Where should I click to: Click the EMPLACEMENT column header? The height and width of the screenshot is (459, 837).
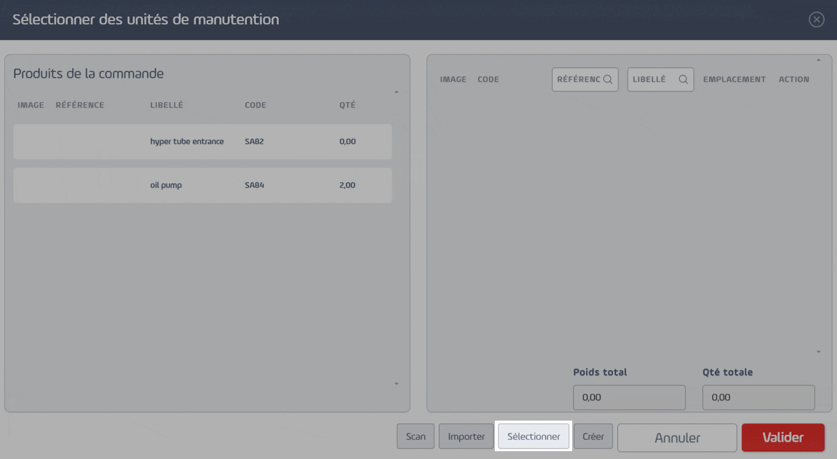734,79
